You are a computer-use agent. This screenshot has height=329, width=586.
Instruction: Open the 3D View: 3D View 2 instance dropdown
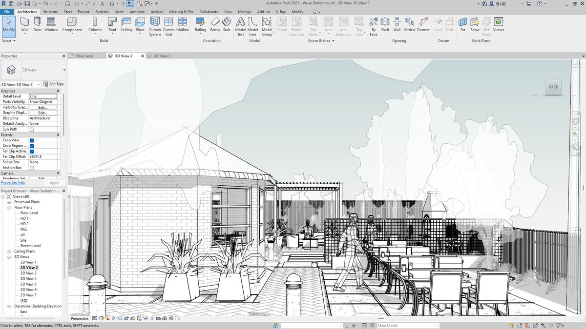[x=39, y=84]
